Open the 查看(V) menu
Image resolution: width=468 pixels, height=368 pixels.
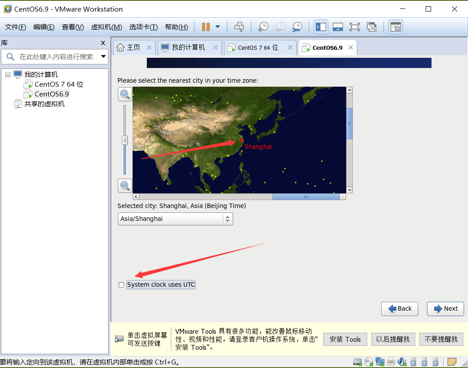click(73, 27)
